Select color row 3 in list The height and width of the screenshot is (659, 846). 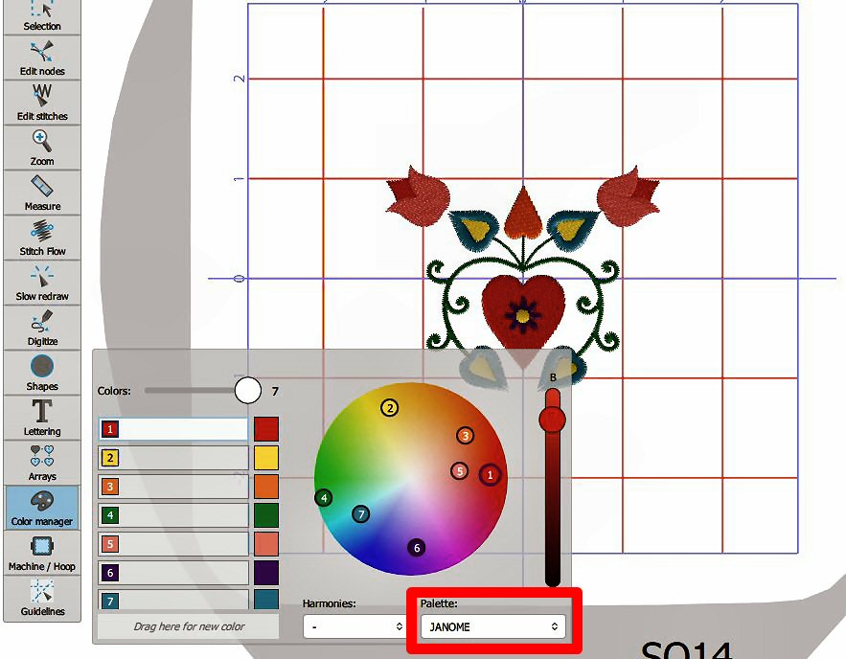[173, 487]
